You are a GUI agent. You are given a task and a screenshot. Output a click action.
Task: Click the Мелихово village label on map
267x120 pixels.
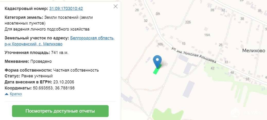point(254,51)
